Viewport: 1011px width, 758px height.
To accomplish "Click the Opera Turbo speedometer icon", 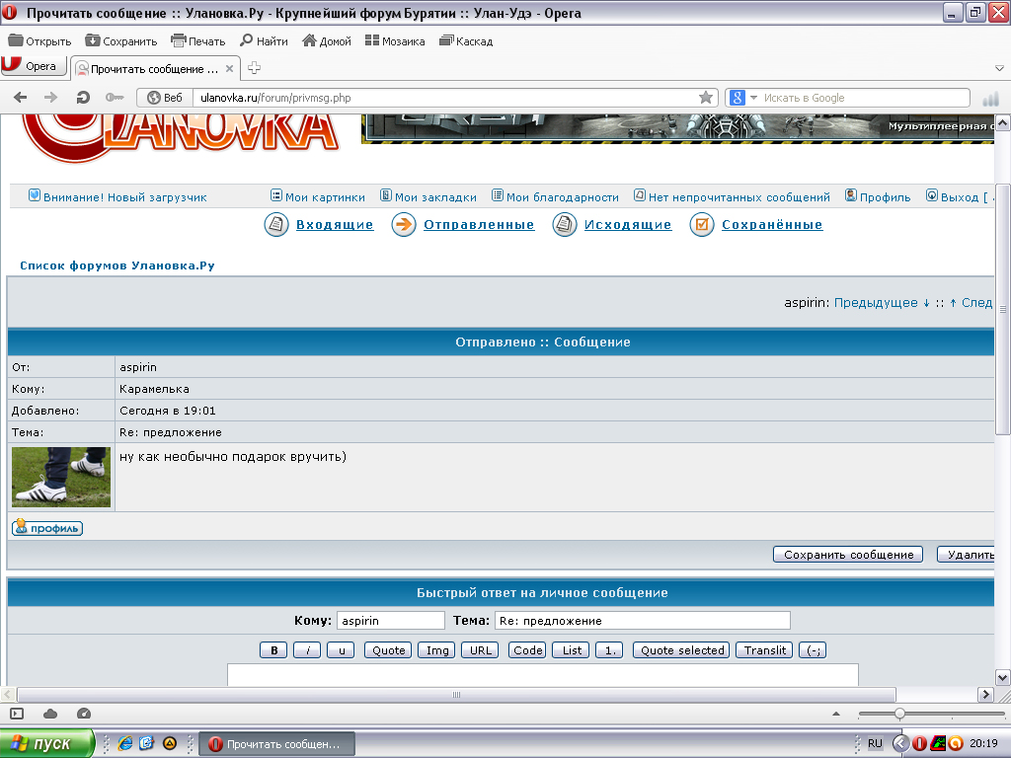I will 83,714.
